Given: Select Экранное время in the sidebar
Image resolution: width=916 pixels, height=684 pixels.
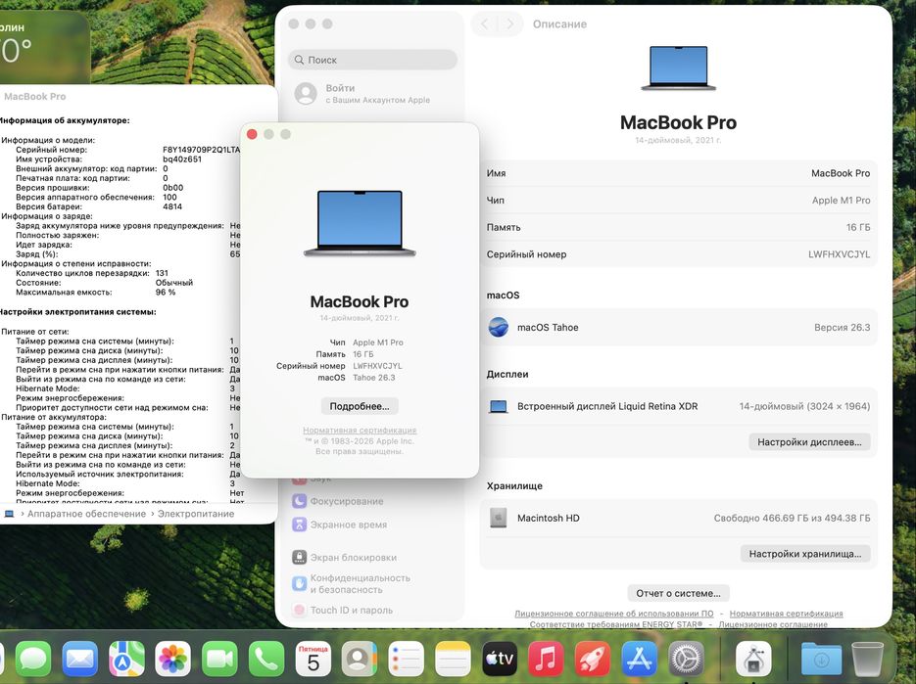Looking at the screenshot, I should click(348, 524).
